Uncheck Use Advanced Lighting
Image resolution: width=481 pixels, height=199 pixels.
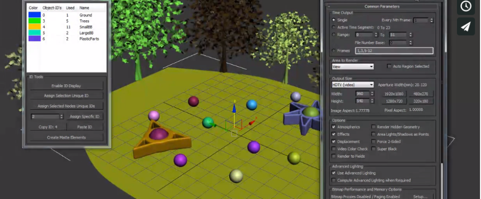(x=334, y=173)
